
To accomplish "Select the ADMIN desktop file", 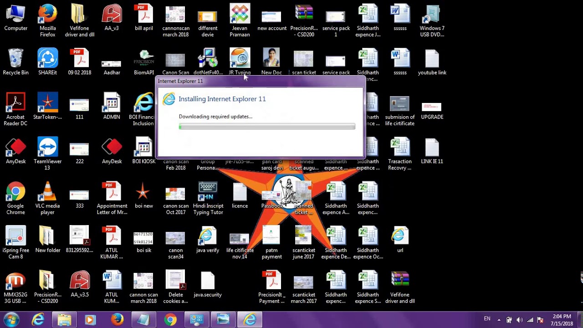I will click(x=112, y=107).
